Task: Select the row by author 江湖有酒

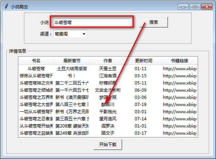Action: [108, 76]
